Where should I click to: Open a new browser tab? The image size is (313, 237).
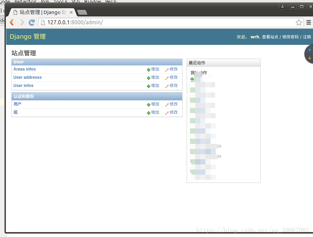[82, 12]
